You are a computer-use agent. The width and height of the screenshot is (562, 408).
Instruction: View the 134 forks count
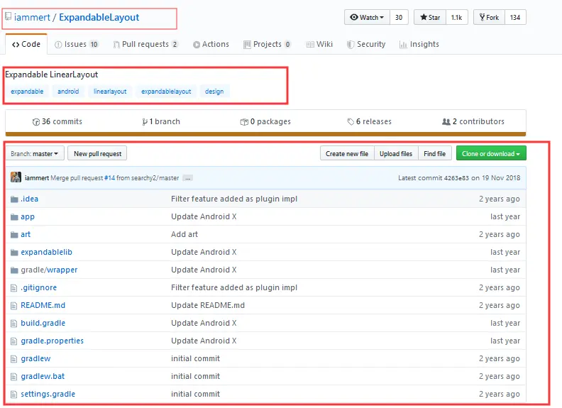pos(515,17)
